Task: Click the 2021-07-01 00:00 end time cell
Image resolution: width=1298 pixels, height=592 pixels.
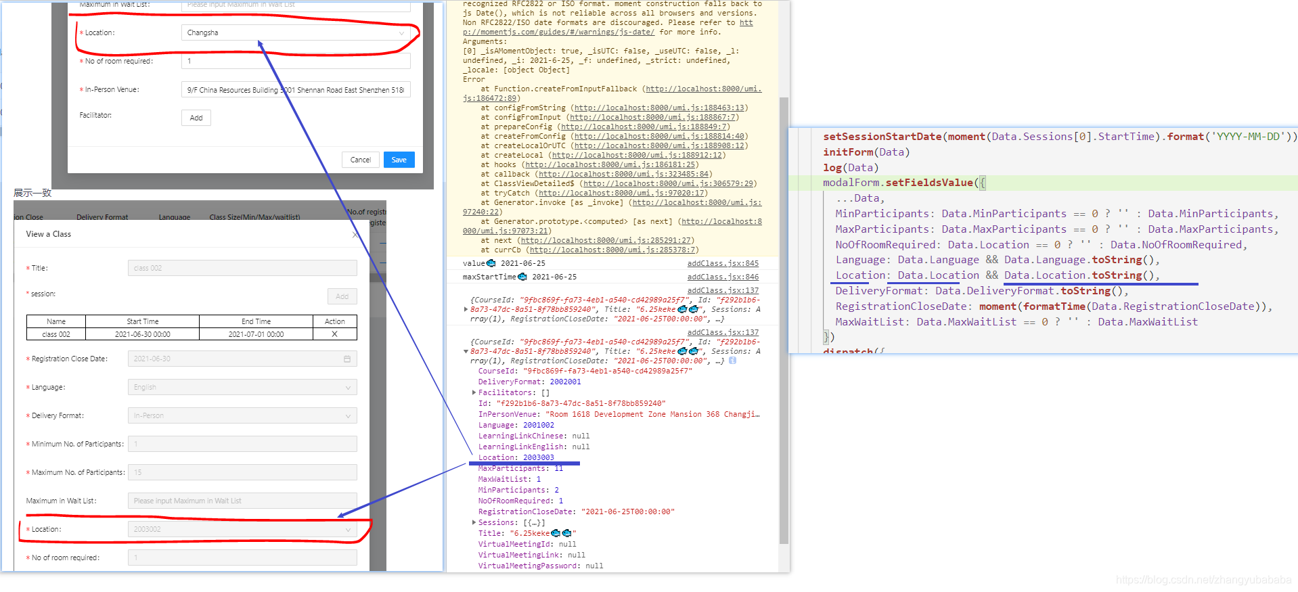Action: coord(256,334)
